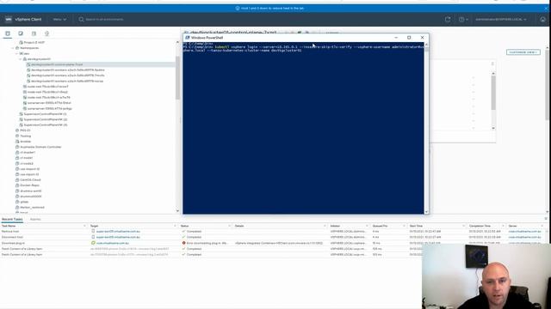Click the Namespaces folder icon
The image size is (551, 309).
click(x=17, y=48)
